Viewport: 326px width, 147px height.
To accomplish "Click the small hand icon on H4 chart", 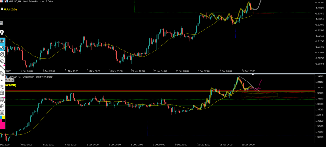I will (2, 23).
